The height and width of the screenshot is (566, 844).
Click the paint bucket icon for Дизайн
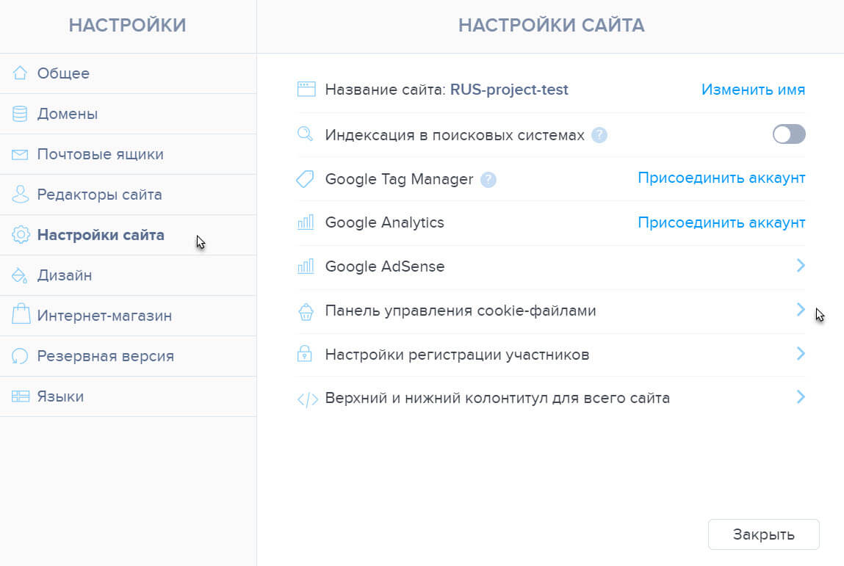tap(19, 275)
